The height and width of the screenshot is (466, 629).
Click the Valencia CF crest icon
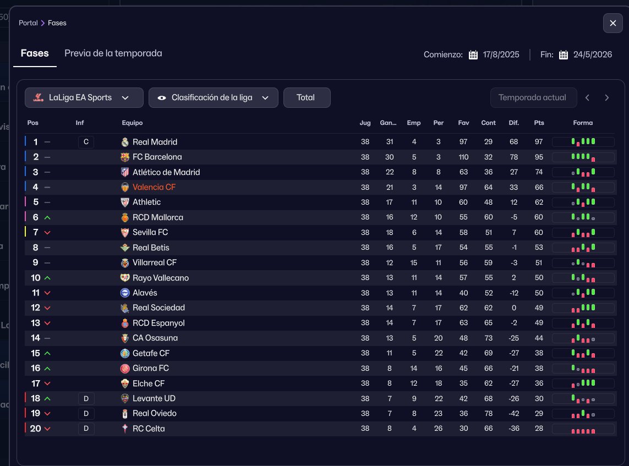click(125, 187)
